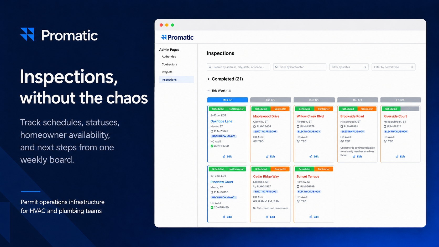
Task: Edit the Willow Creek Blvd inspection
Action: (314, 157)
